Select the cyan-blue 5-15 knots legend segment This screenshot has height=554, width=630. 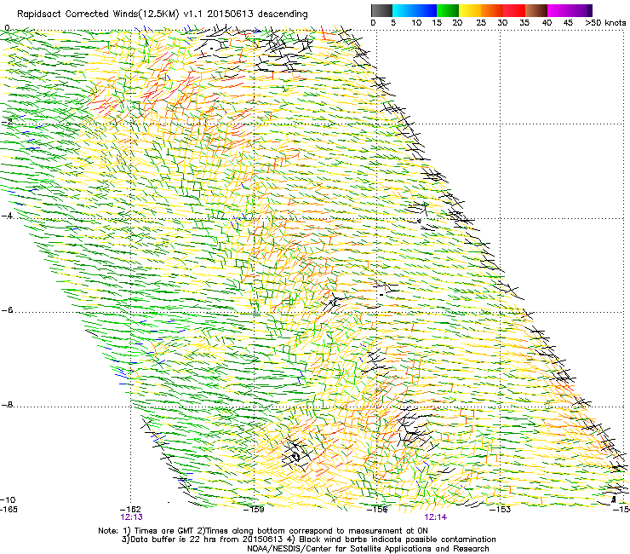coord(415,10)
